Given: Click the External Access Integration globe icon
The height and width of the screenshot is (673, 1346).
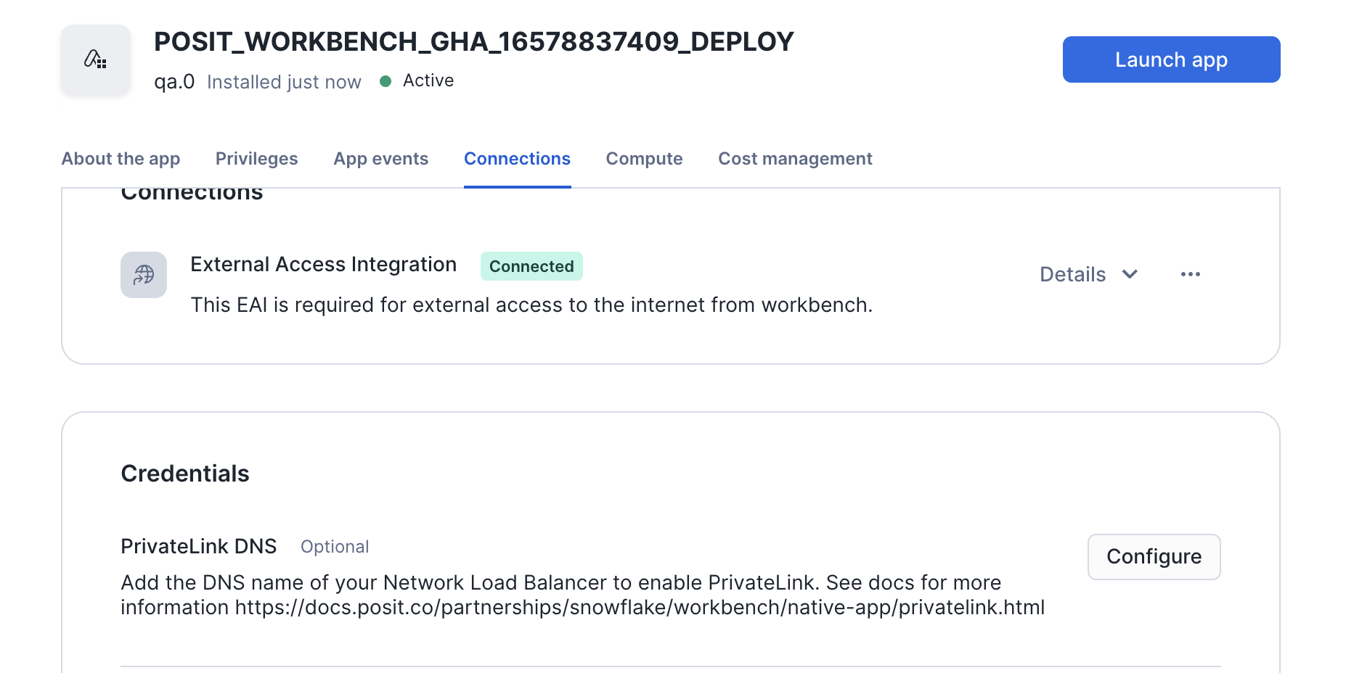Looking at the screenshot, I should [x=144, y=275].
